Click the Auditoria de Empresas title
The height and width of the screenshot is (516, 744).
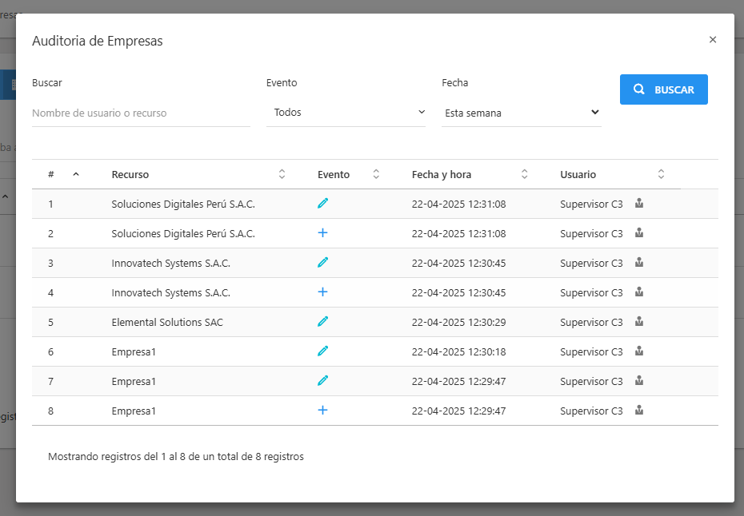[x=98, y=41]
